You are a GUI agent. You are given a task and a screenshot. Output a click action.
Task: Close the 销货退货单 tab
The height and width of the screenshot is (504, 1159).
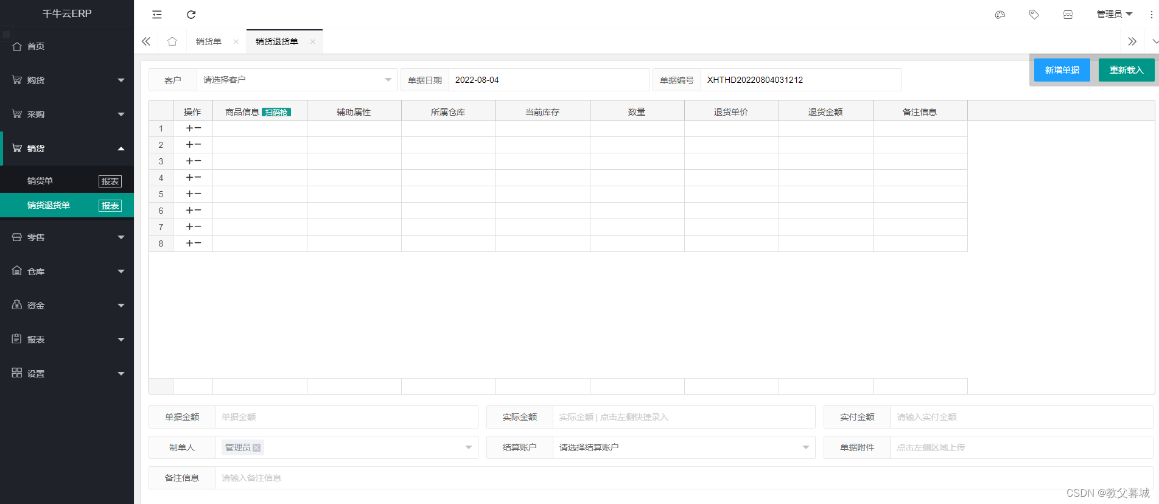pos(313,41)
